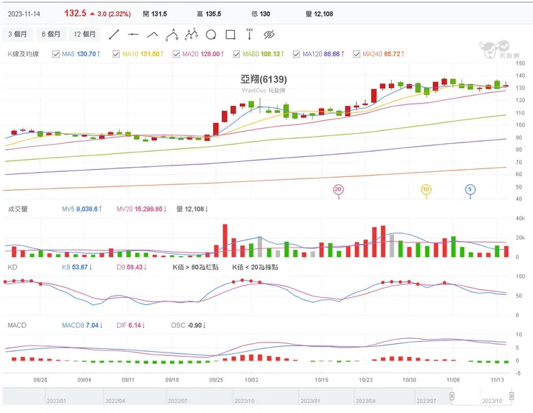
Task: Uncheck the MA5 moving average checkbox
Action: [x=56, y=54]
